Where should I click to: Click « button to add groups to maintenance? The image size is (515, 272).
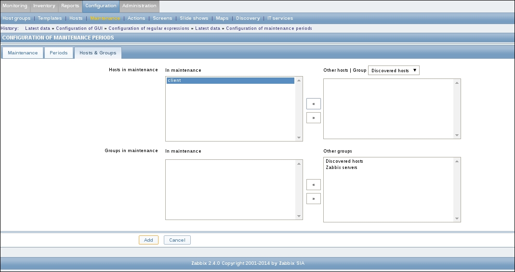point(313,184)
